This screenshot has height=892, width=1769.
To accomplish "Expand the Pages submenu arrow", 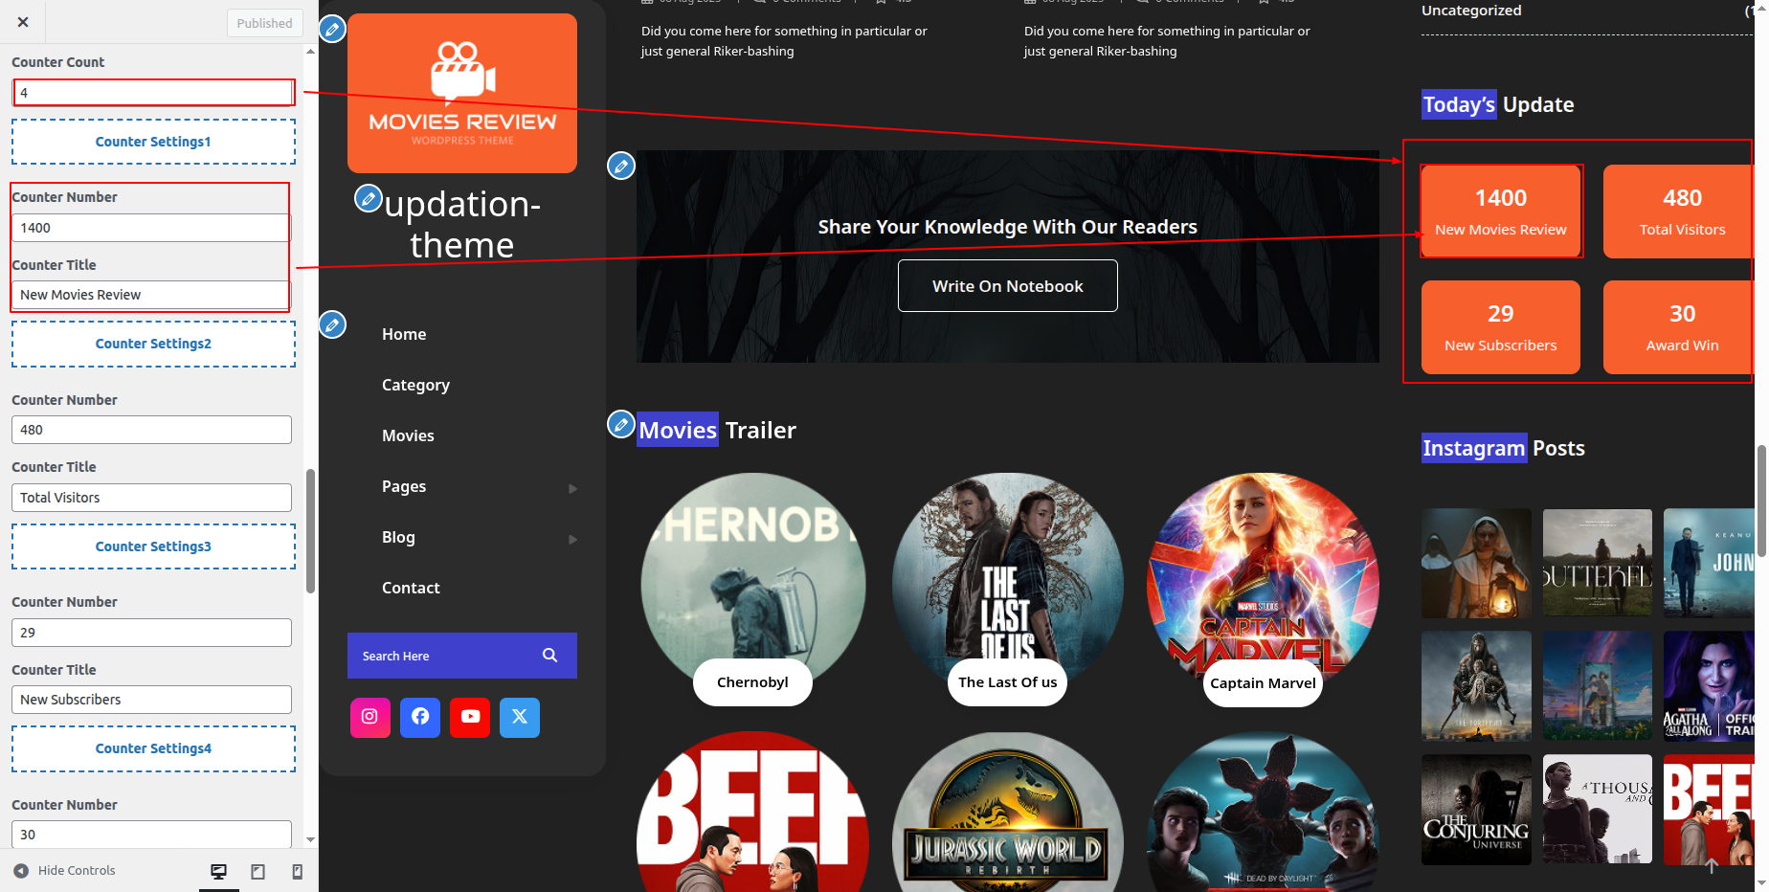I will click(572, 488).
